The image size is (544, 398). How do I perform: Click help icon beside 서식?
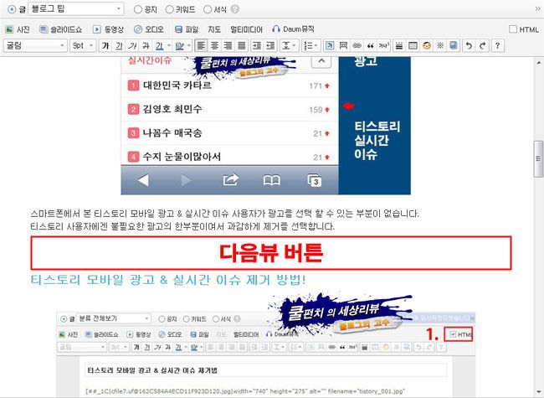(x=235, y=9)
